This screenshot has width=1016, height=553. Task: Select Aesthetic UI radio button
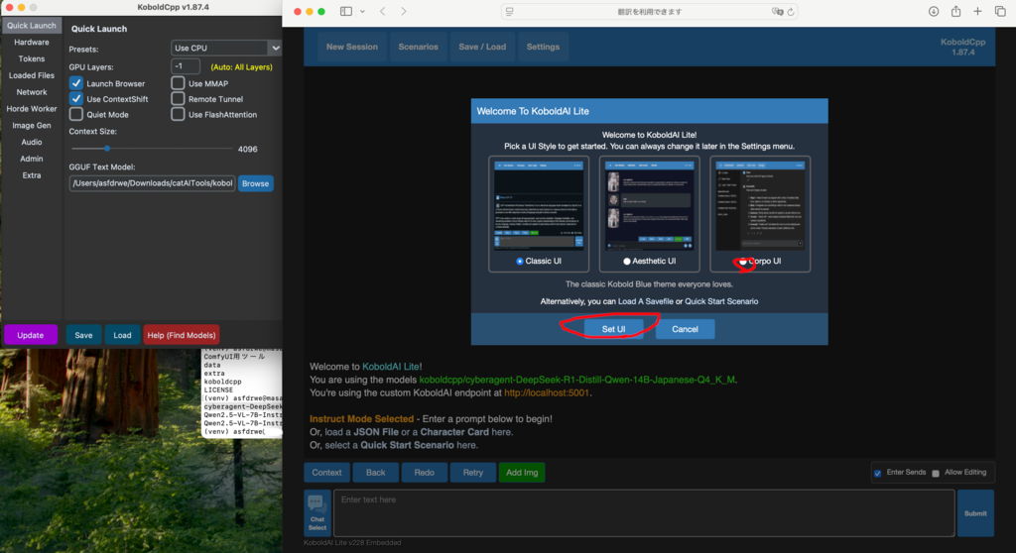627,261
